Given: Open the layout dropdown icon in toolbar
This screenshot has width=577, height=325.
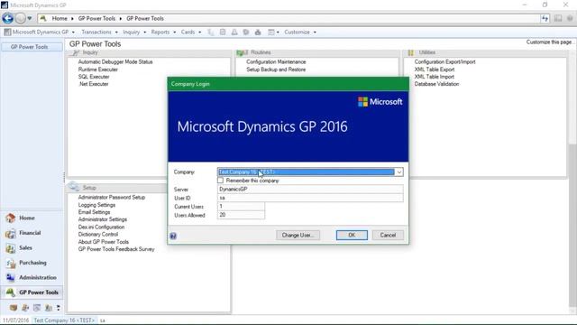Looking at the screenshot, I should [x=273, y=32].
